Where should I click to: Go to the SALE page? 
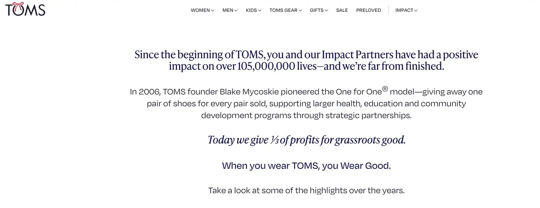(x=342, y=10)
